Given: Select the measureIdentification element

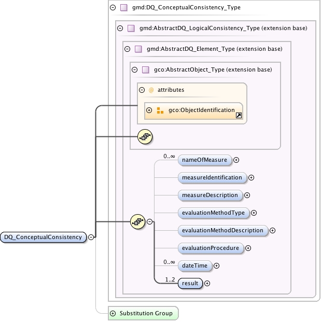Looking at the screenshot, I should tap(212, 178).
